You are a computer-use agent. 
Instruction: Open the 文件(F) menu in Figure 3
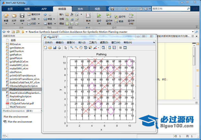pos(48,43)
